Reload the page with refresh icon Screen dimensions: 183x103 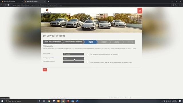[x=8, y=5]
